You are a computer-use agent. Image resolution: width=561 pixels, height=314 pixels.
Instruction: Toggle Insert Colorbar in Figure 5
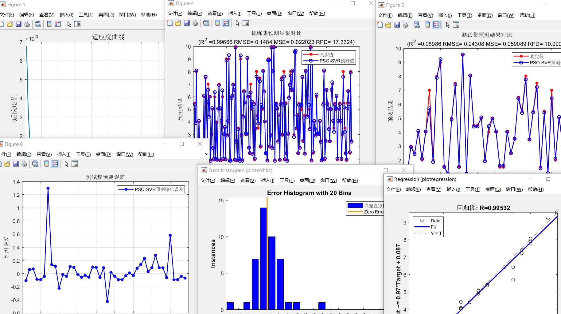coord(428,25)
